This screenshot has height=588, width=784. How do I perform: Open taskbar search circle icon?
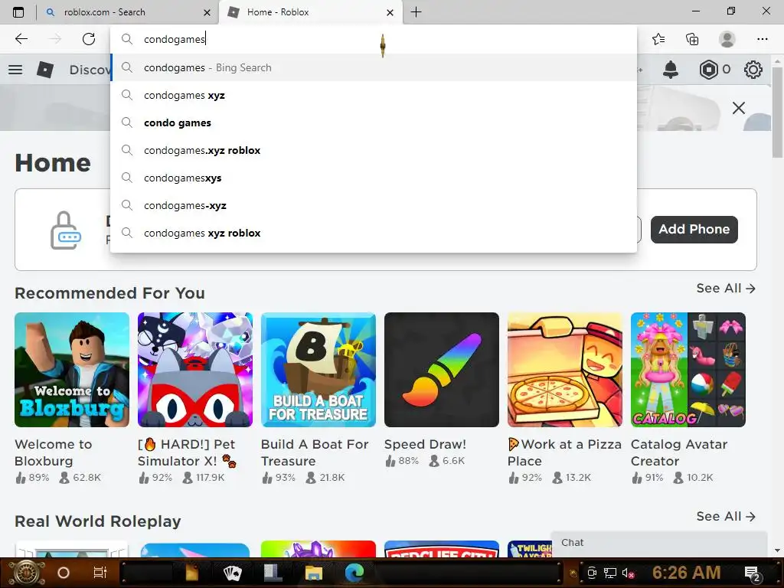click(x=64, y=573)
